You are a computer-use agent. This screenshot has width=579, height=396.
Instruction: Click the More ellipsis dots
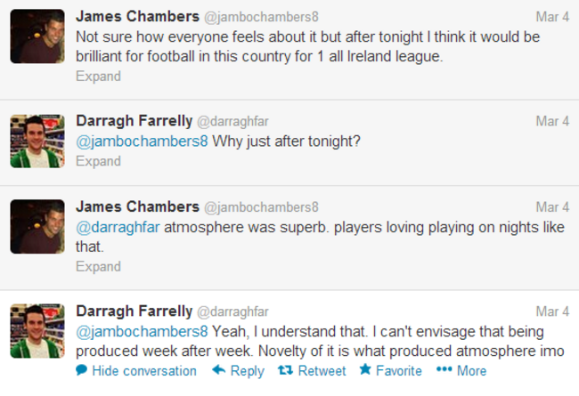(444, 371)
